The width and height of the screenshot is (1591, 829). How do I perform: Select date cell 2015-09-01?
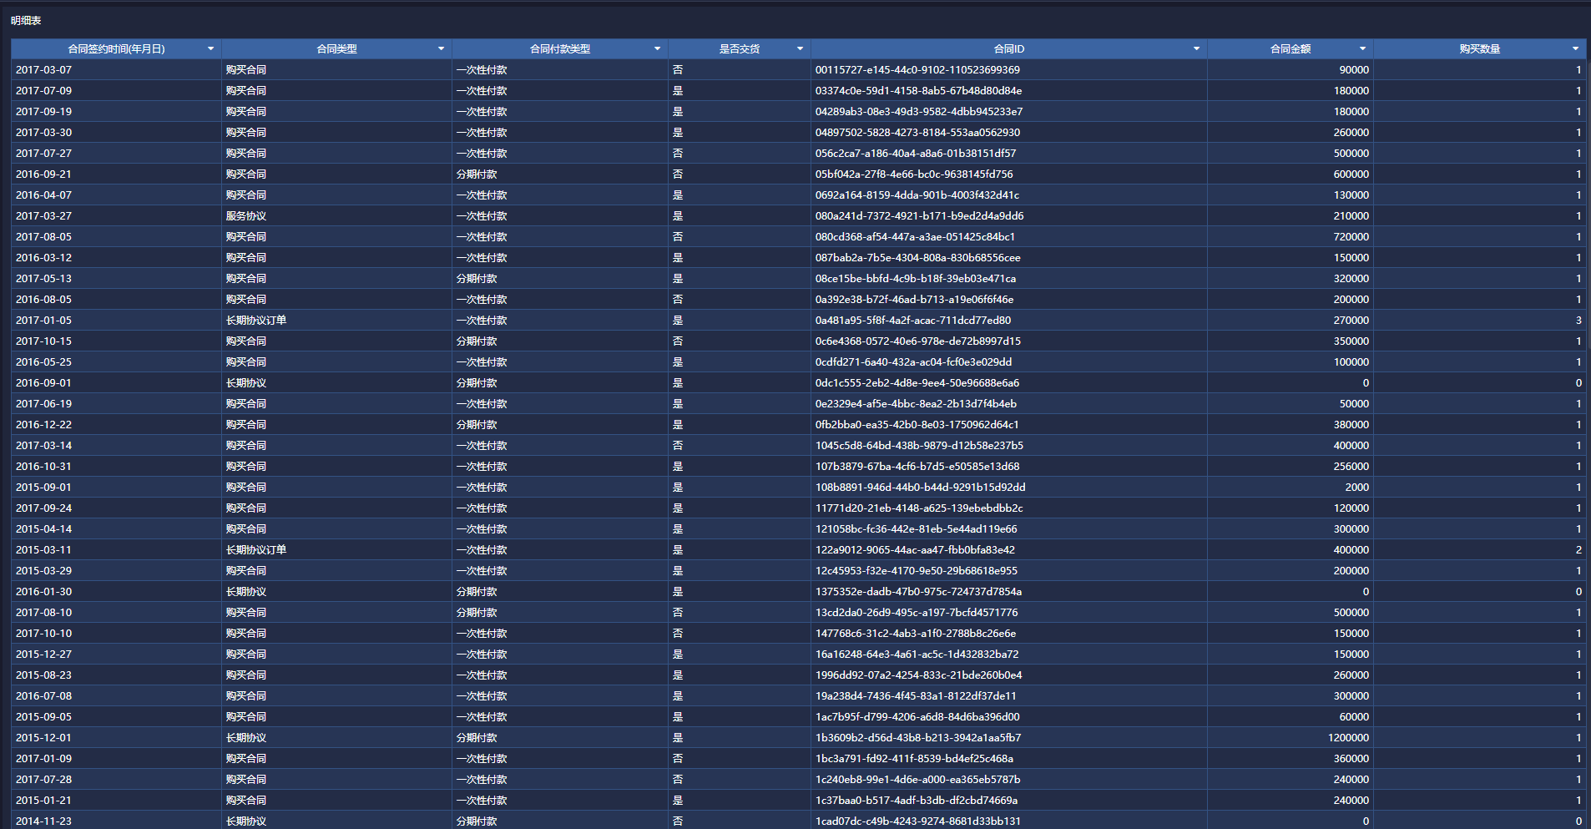coord(116,488)
